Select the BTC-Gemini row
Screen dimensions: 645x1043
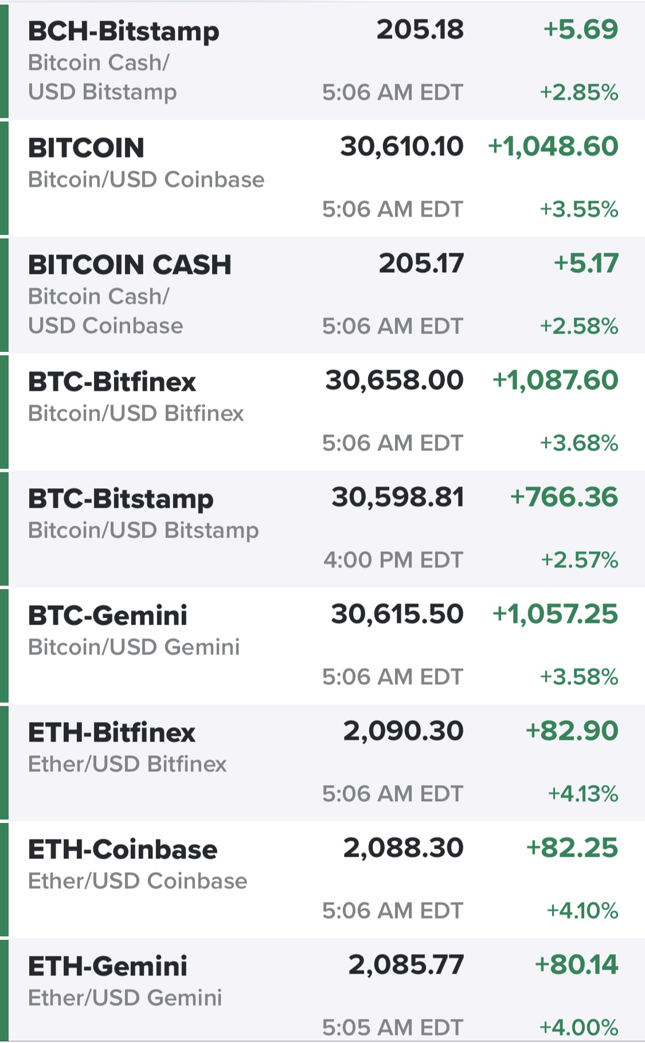[x=322, y=646]
